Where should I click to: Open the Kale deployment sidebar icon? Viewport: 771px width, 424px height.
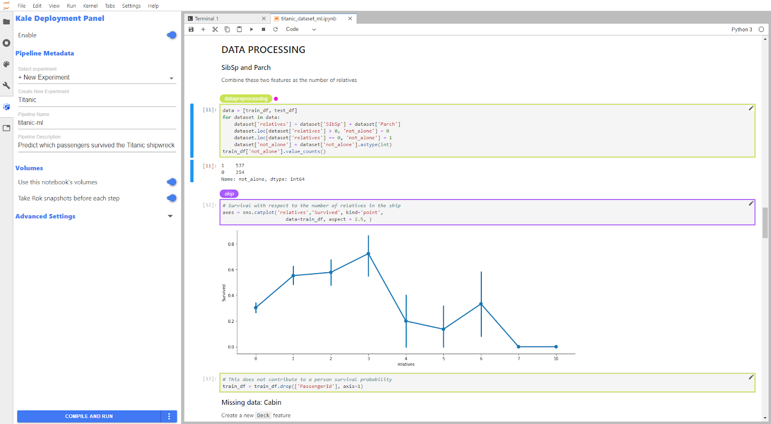tap(6, 107)
